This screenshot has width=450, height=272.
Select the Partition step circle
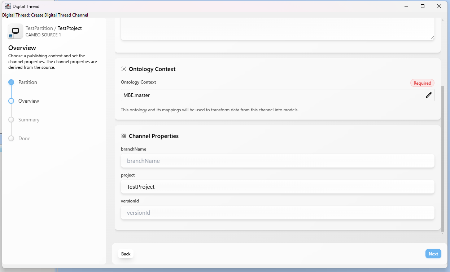tap(11, 82)
